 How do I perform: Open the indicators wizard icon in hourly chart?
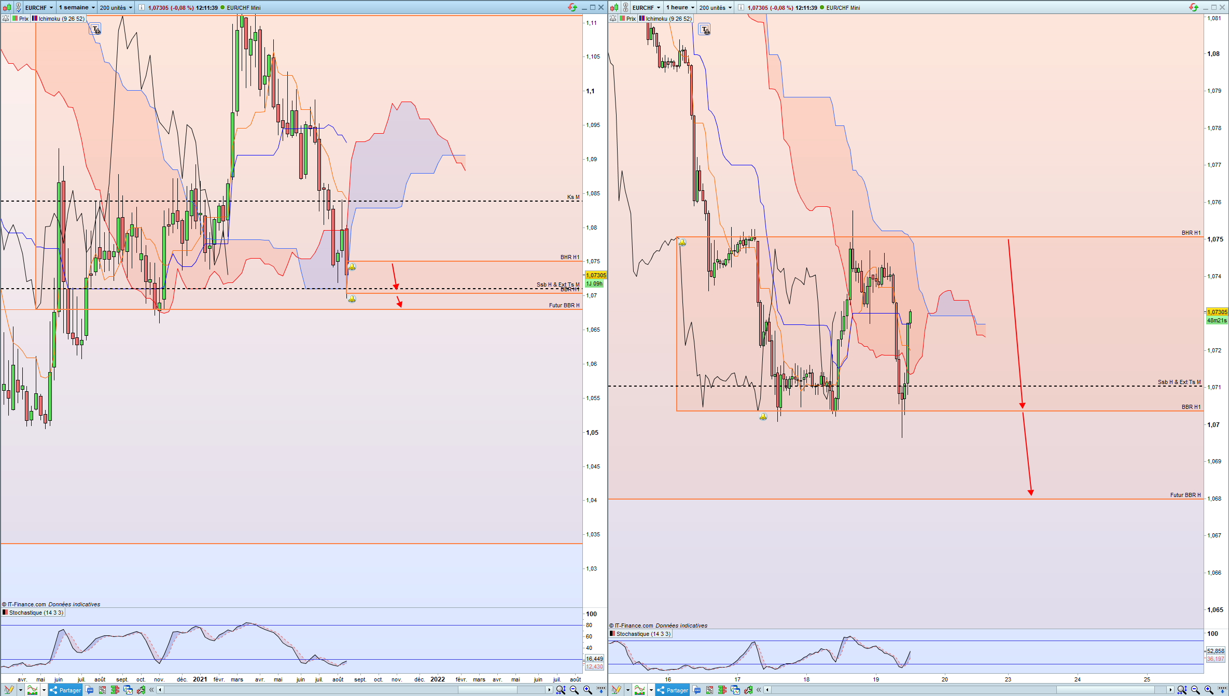640,690
